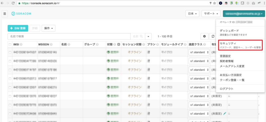Screen dimensions: 266x122
Task: Open the camera extension in browser toolbar
Action: pyautogui.click(x=253, y=3)
